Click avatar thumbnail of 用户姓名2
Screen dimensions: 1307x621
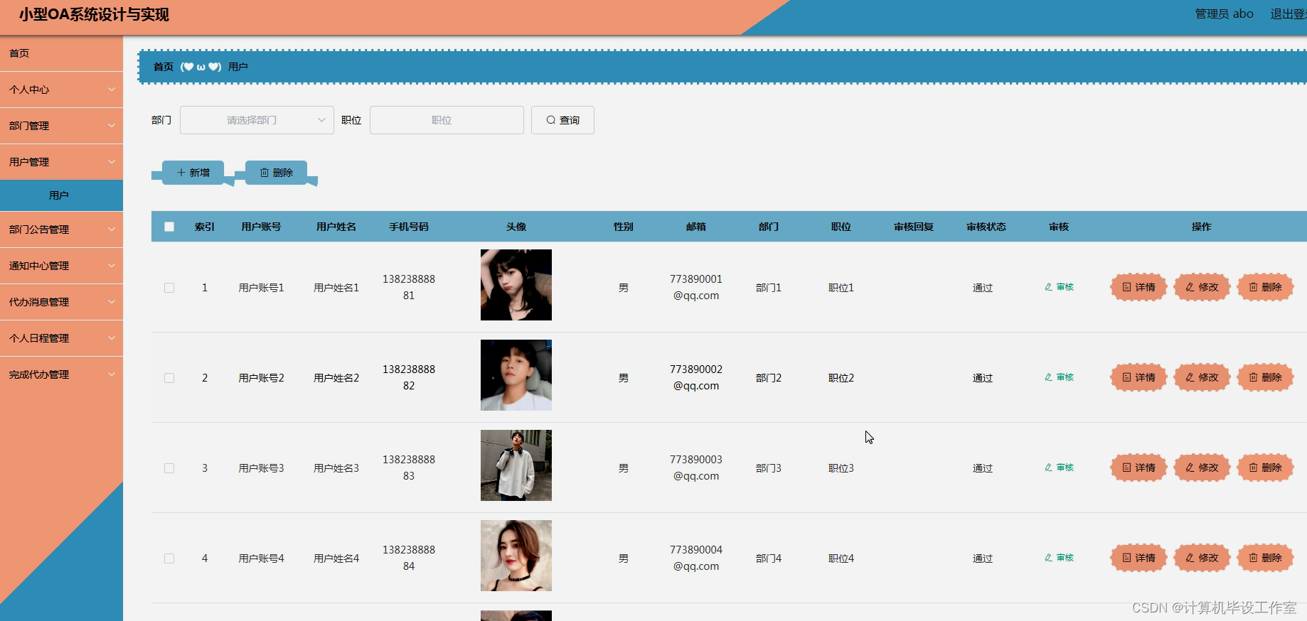click(516, 375)
